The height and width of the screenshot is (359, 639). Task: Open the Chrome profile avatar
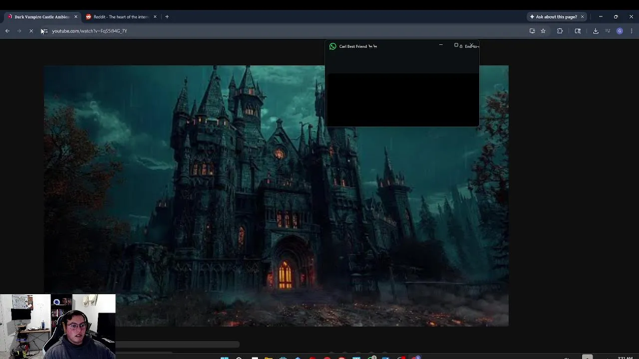coord(620,31)
